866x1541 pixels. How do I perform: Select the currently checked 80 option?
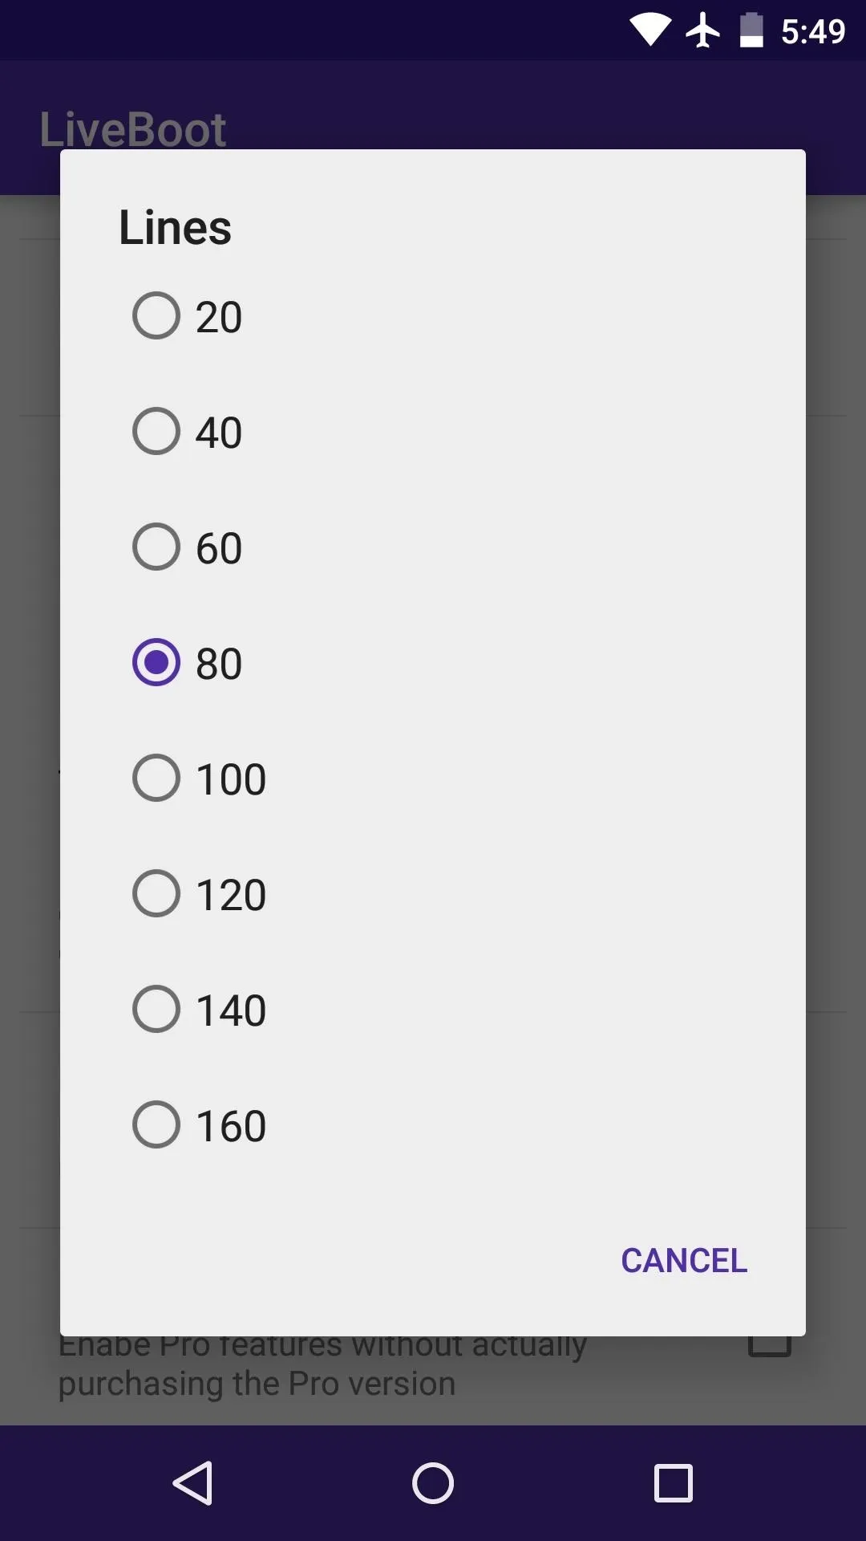pos(156,662)
